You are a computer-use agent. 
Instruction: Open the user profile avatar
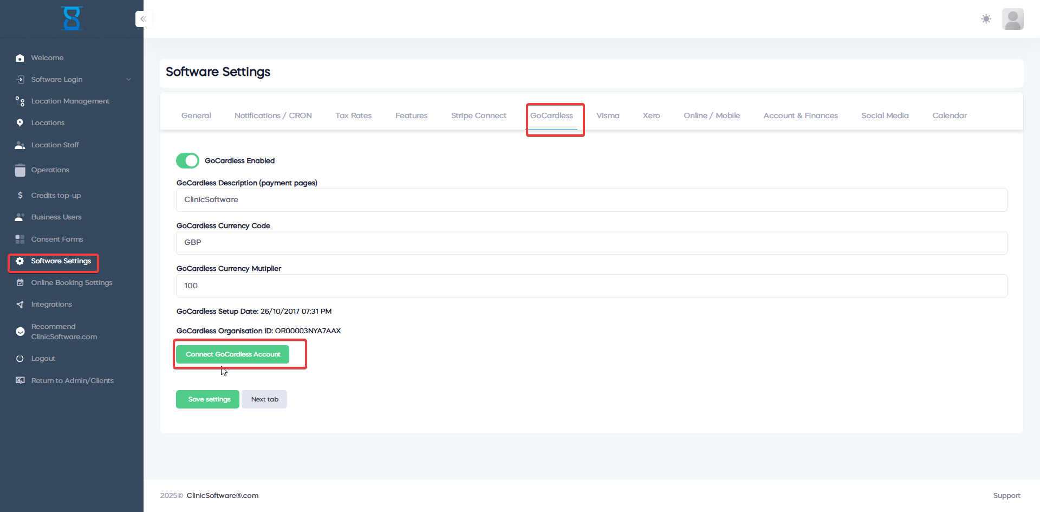1012,19
